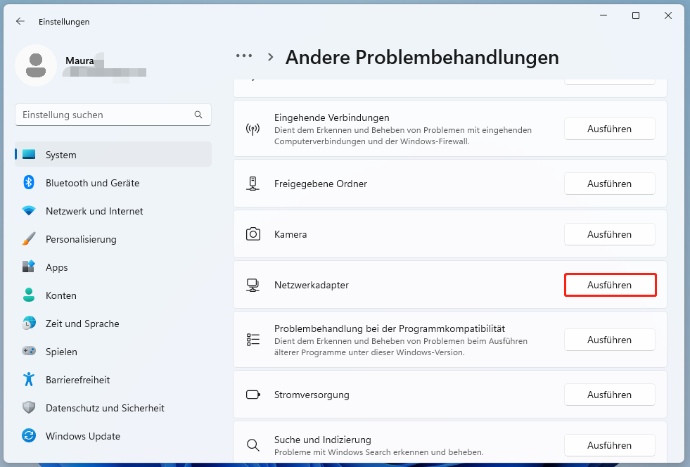
Task: Click Ausführen for Stromversorgung
Action: (610, 395)
